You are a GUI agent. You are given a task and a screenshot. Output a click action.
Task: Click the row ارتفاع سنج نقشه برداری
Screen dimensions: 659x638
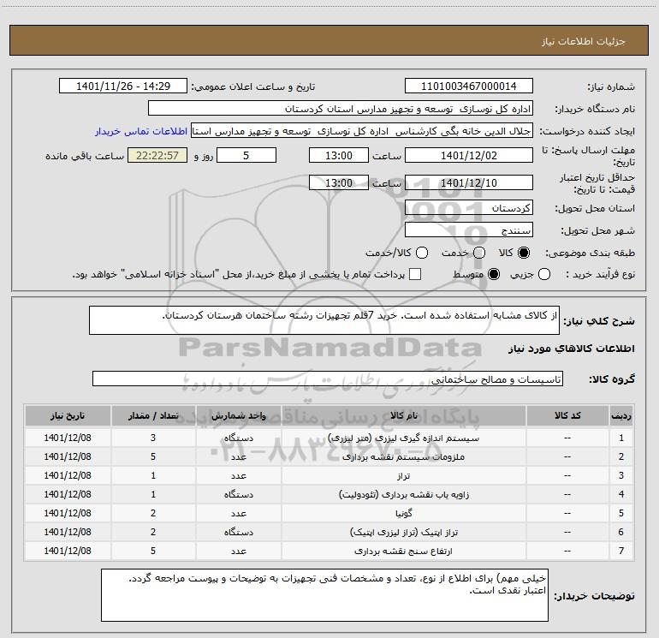coord(329,551)
